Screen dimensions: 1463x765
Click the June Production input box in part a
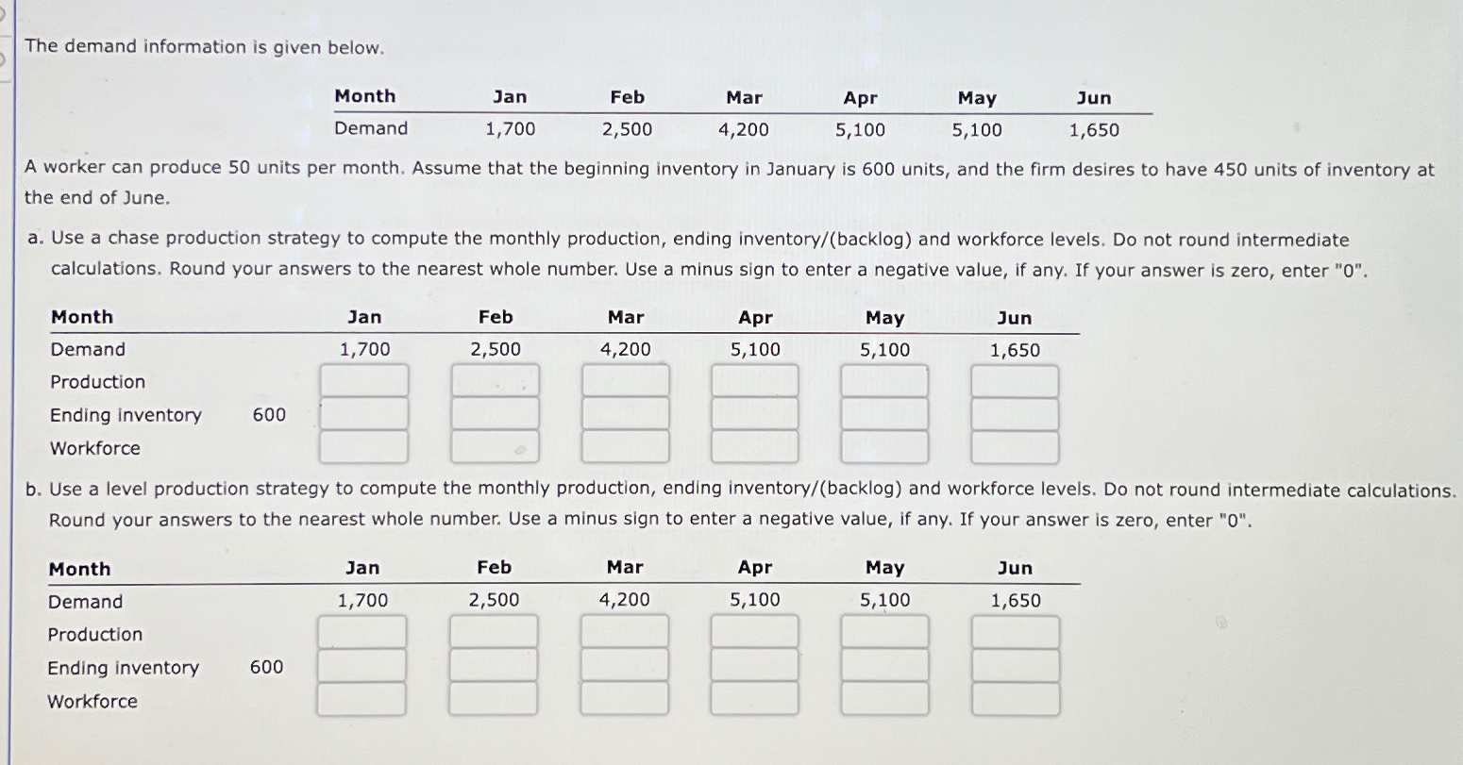[x=1015, y=379]
